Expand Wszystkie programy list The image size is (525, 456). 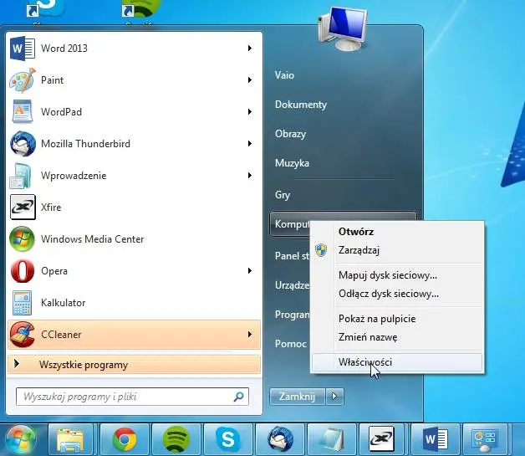point(83,365)
